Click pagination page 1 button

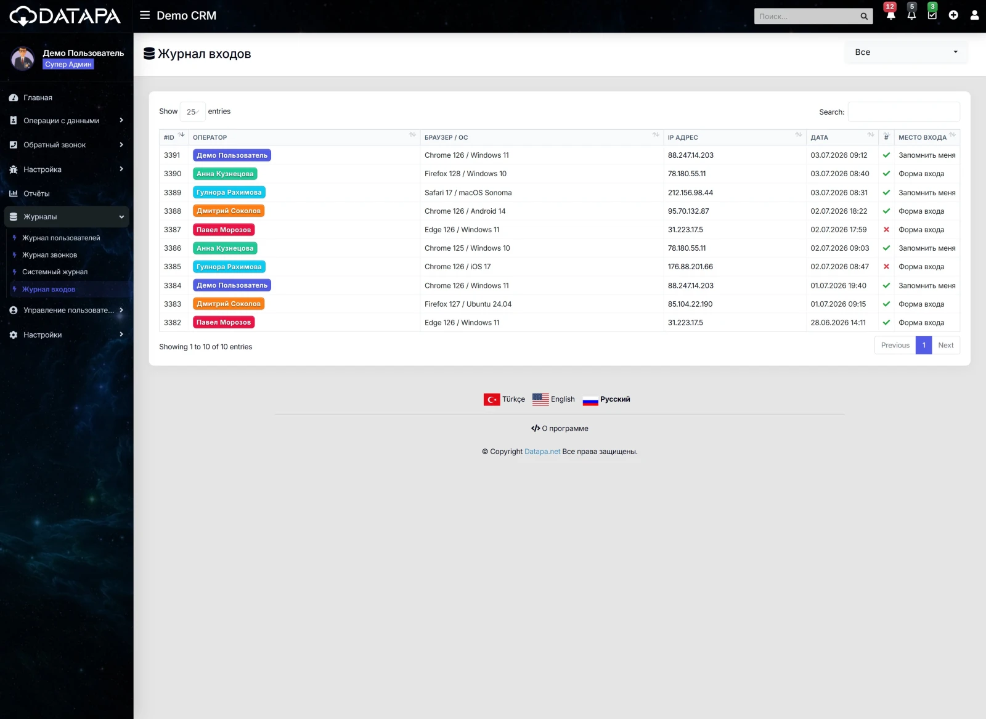click(x=924, y=345)
